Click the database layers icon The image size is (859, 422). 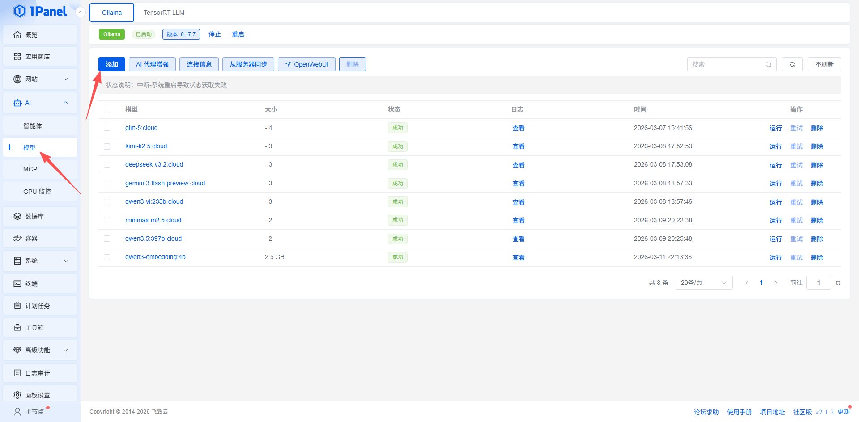pyautogui.click(x=17, y=217)
